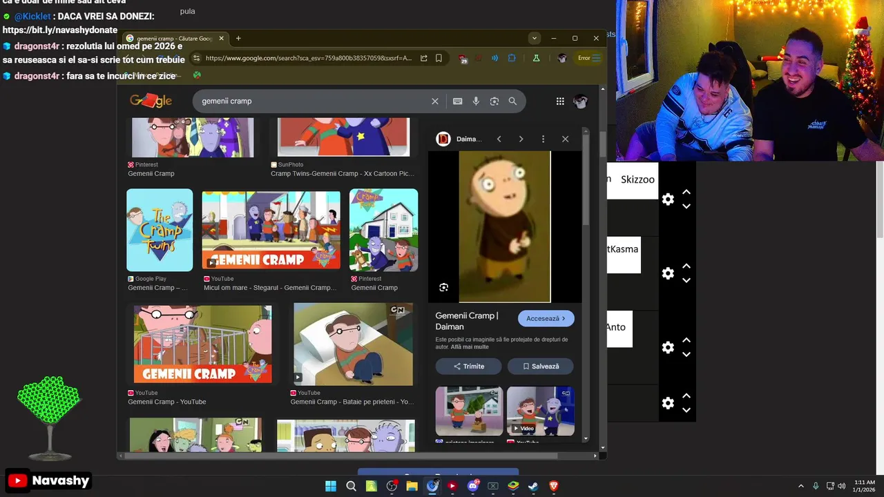Move the Kasma entry up
The height and width of the screenshot is (497, 884).
pos(686,266)
